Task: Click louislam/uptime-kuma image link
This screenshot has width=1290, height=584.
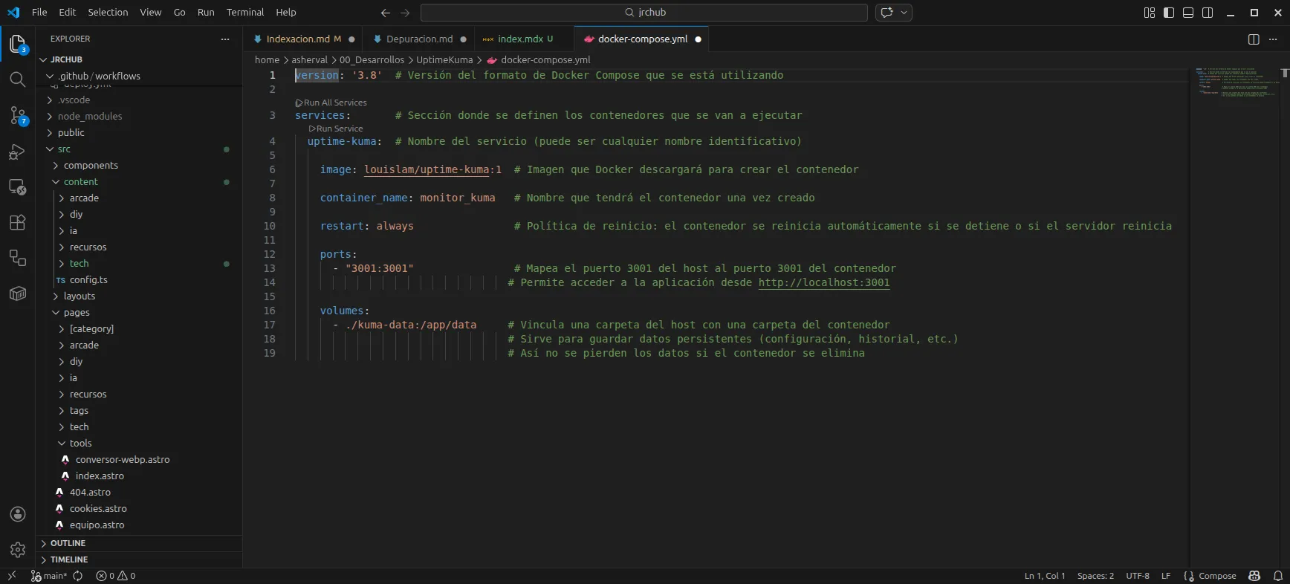Action: pos(427,169)
